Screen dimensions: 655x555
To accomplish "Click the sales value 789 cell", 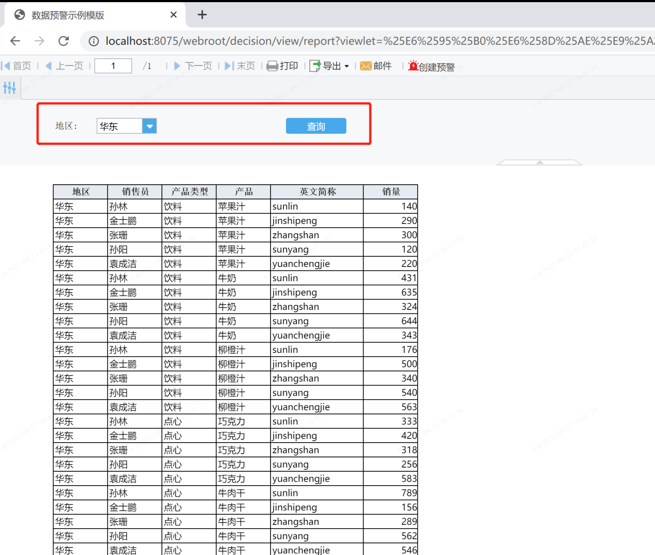I will pyautogui.click(x=391, y=493).
